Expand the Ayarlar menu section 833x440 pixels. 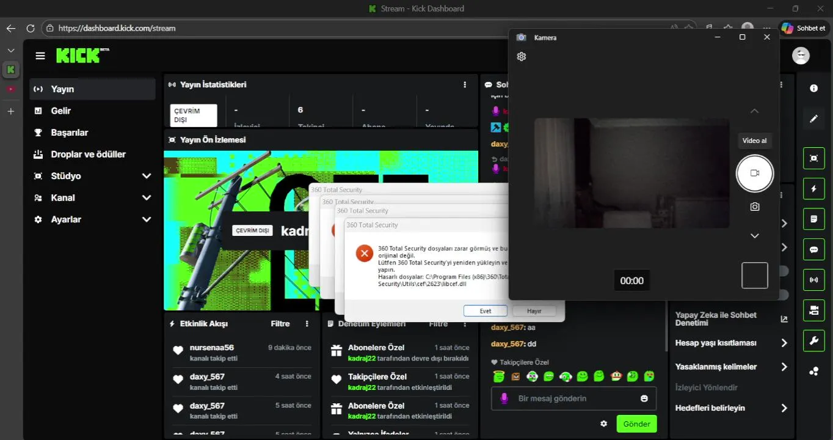coord(147,219)
